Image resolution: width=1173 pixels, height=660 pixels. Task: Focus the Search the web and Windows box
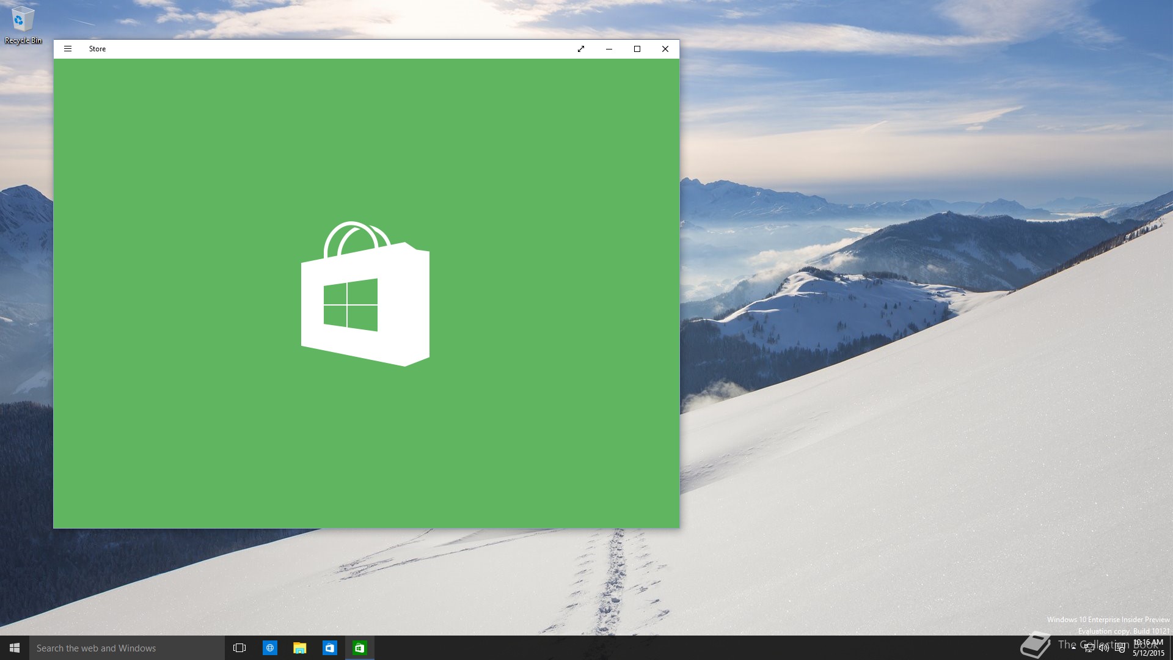[x=127, y=648]
